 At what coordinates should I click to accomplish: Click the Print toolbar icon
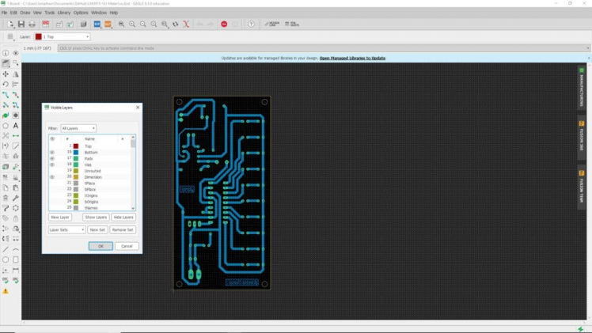coord(33,25)
